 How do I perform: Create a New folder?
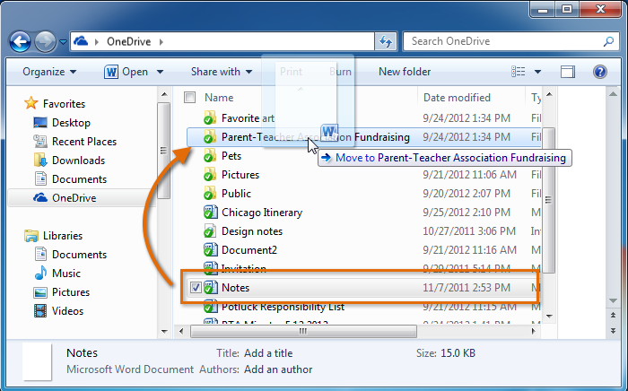click(405, 72)
